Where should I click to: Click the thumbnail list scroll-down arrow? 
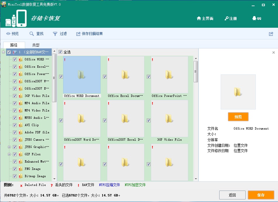(196, 179)
